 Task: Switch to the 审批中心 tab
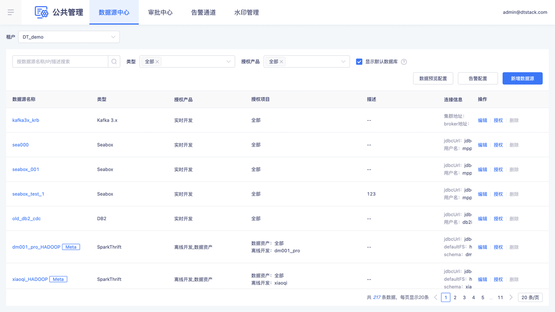[x=160, y=13]
